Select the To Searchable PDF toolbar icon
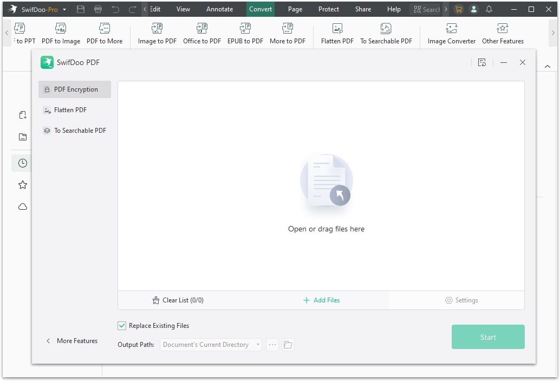 click(386, 34)
